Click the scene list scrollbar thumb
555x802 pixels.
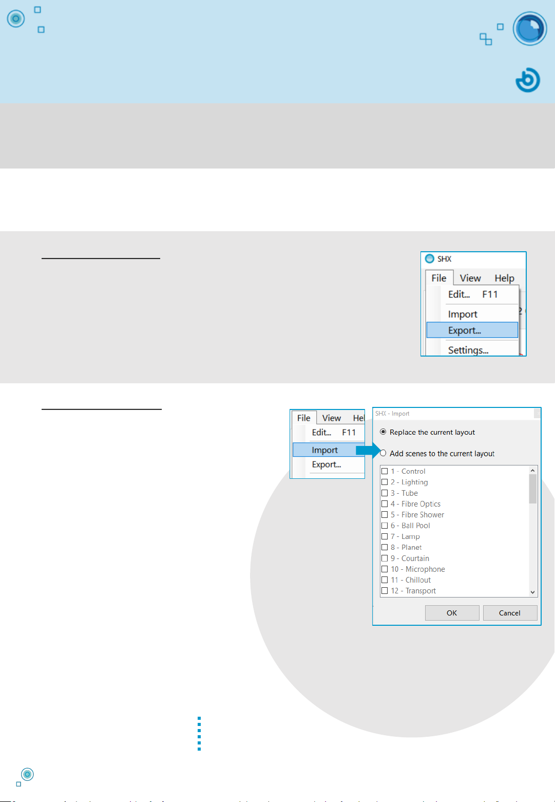(532, 489)
